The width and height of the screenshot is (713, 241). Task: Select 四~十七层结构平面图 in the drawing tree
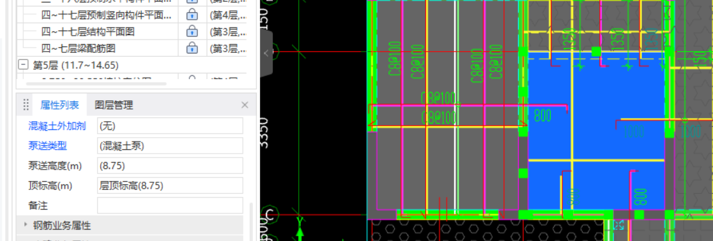(x=88, y=31)
